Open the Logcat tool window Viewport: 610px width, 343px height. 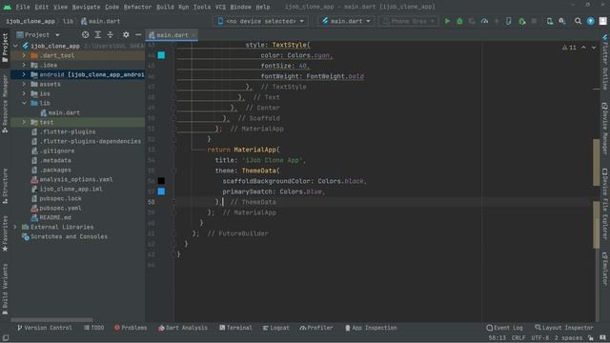tap(275, 328)
